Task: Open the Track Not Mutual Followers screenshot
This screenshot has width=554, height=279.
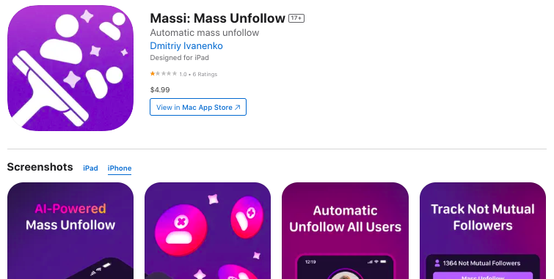Action: click(483, 231)
